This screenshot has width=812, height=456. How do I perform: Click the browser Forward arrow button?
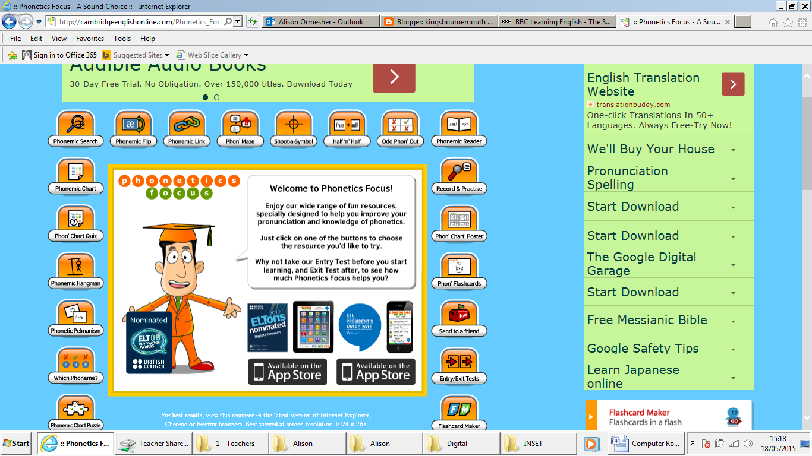tap(26, 22)
